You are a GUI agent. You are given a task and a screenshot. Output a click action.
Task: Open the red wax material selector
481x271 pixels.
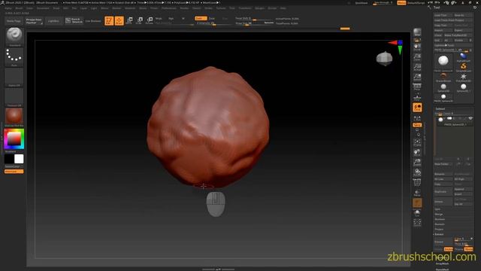pos(14,117)
